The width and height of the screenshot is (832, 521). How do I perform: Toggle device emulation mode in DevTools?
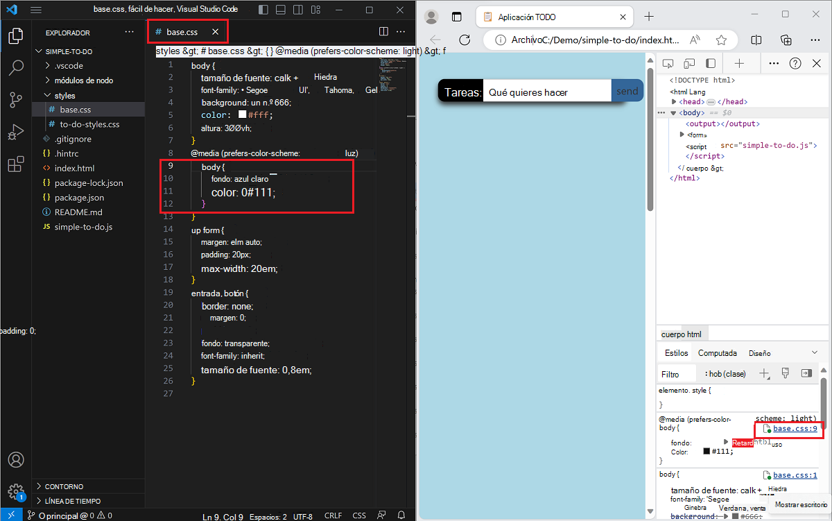pos(689,62)
